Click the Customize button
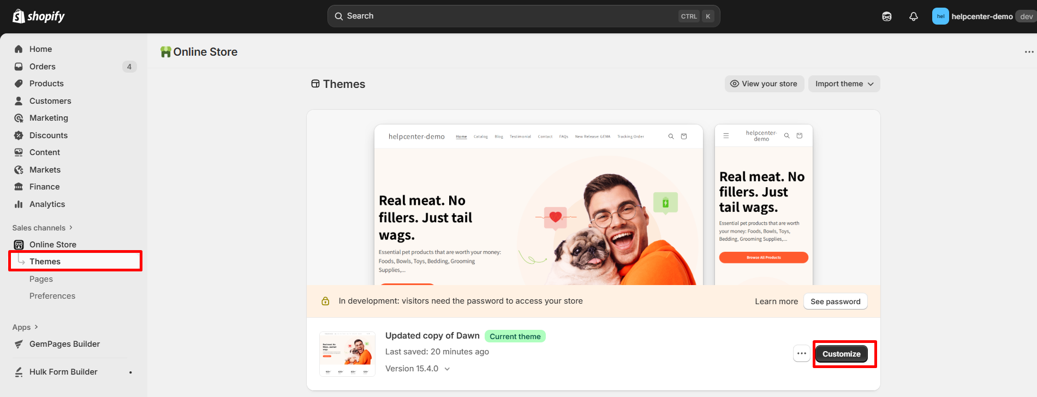 click(x=841, y=354)
